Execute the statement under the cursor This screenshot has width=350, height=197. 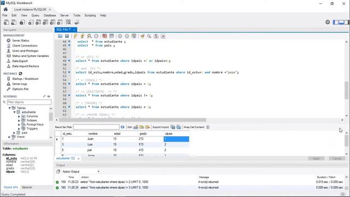[x=83, y=36]
